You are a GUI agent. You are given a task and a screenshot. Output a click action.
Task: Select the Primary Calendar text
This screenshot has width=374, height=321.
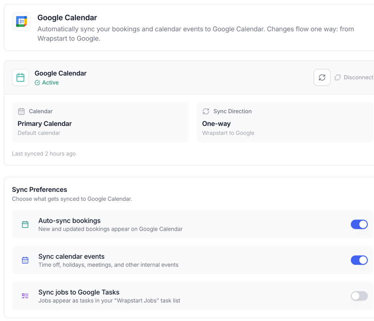point(45,124)
